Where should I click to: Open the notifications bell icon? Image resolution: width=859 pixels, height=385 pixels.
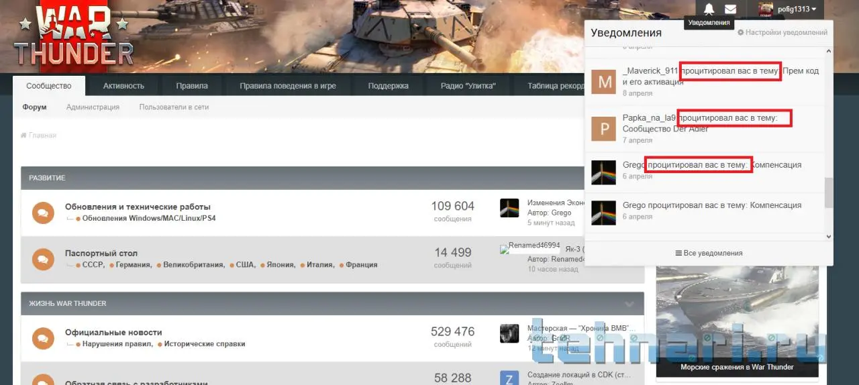(709, 9)
